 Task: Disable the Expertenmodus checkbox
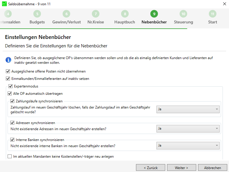click(11, 86)
